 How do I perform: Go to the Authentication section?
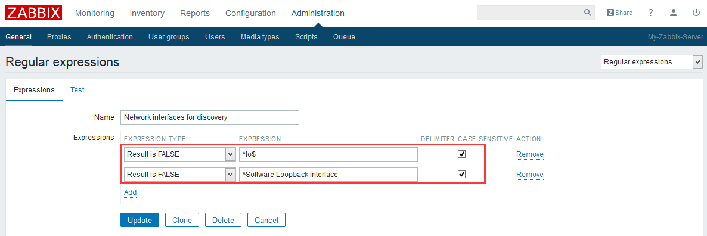click(x=110, y=37)
